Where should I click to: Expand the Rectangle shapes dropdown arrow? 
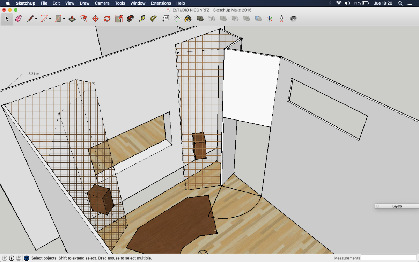point(64,19)
